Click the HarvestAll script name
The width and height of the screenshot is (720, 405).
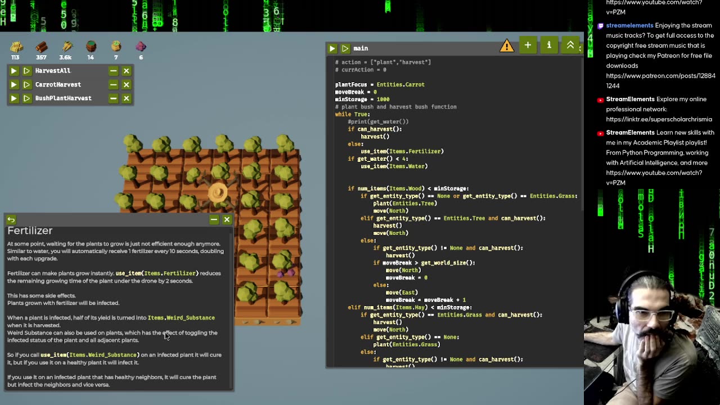point(53,71)
